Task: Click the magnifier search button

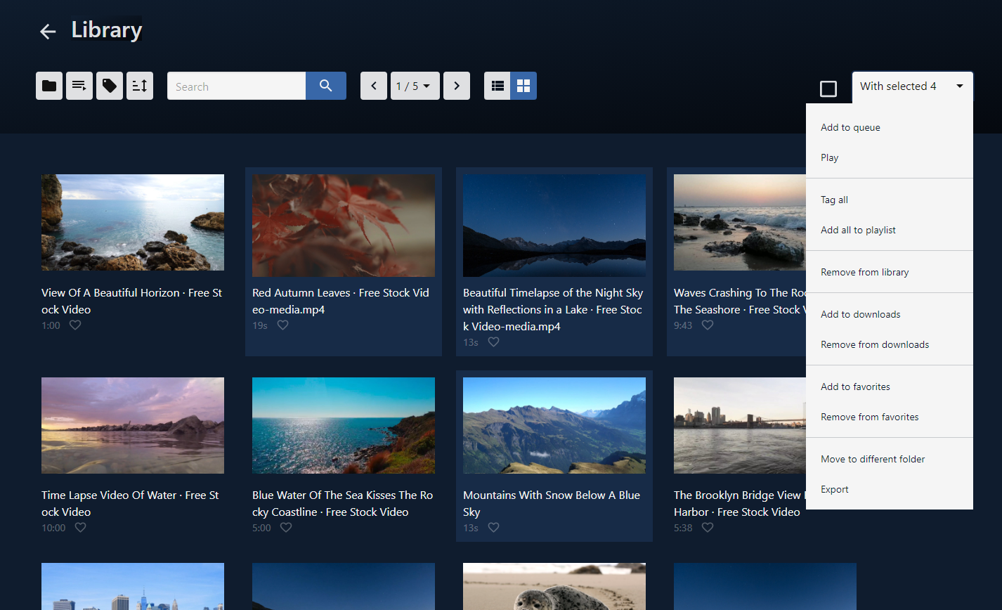Action: pyautogui.click(x=326, y=86)
